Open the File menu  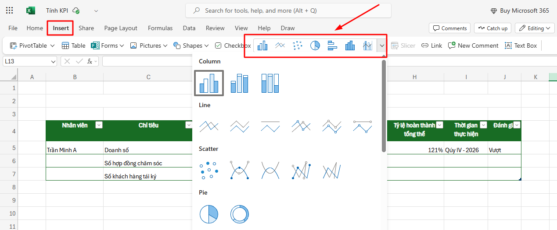coord(13,28)
